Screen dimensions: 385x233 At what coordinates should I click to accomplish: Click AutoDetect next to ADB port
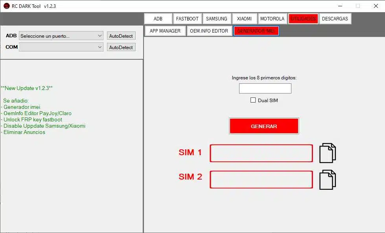click(x=121, y=36)
